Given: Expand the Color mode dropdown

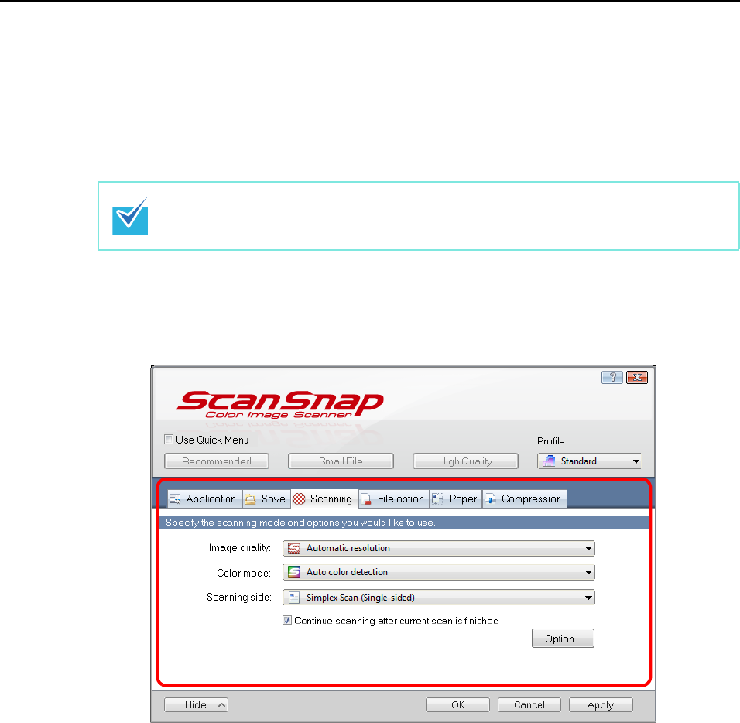Looking at the screenshot, I should pyautogui.click(x=438, y=572).
